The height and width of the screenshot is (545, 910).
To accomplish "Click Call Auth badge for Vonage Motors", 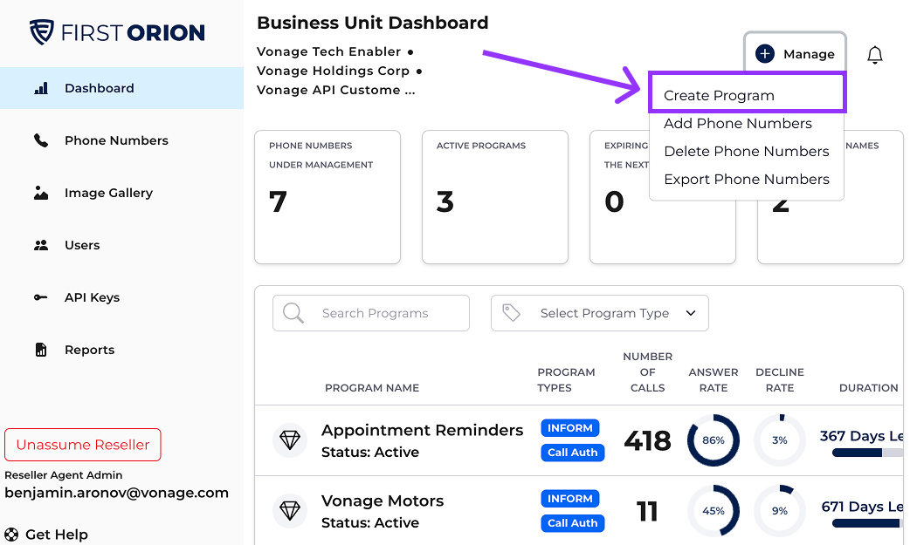I will (572, 523).
